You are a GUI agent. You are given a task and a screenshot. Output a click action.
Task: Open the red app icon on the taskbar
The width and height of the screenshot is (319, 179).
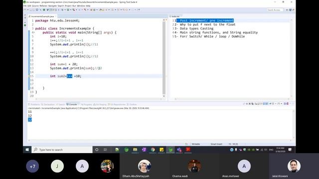point(188,150)
